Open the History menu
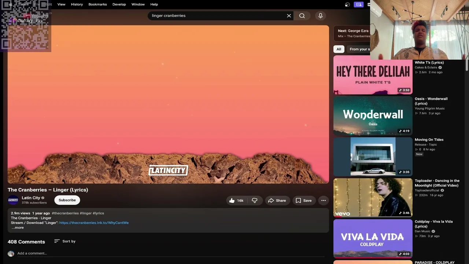Viewport: 469px width, 264px height. pos(77,4)
